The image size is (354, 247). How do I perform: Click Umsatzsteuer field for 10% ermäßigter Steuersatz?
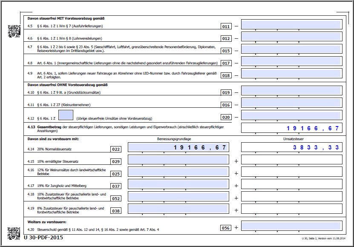tap(291, 160)
